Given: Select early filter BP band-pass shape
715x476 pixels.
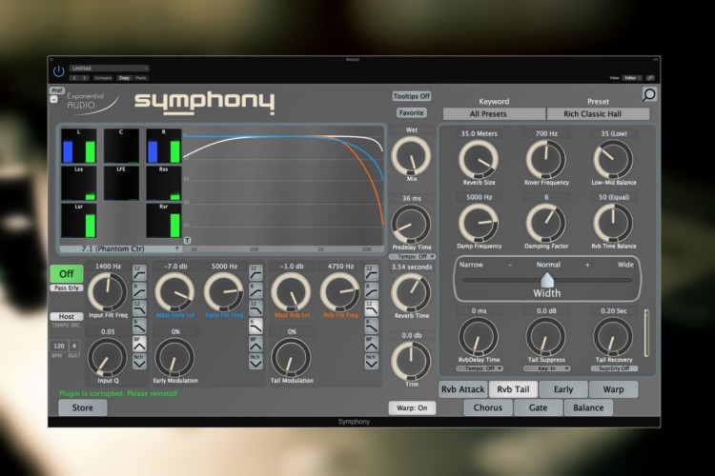Looking at the screenshot, I should [x=255, y=344].
